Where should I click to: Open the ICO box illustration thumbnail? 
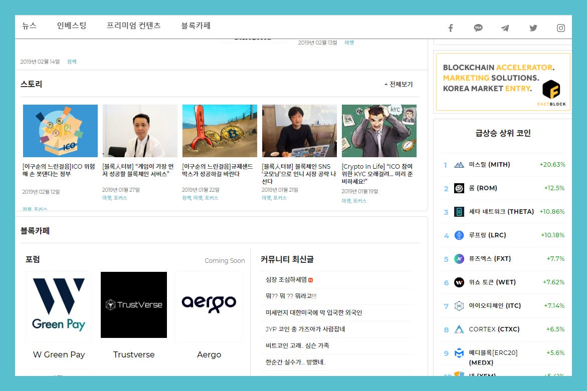pos(60,131)
